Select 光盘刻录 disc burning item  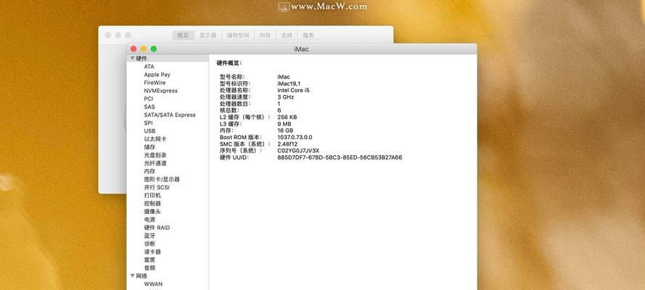point(155,155)
